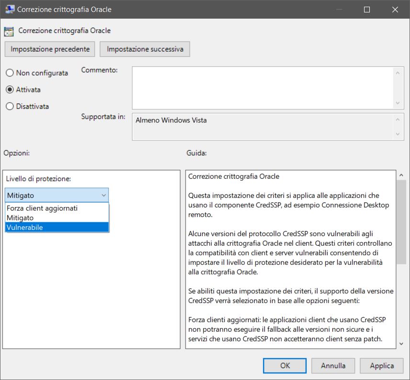
Task: Maximize the dialog window
Action: pos(367,10)
